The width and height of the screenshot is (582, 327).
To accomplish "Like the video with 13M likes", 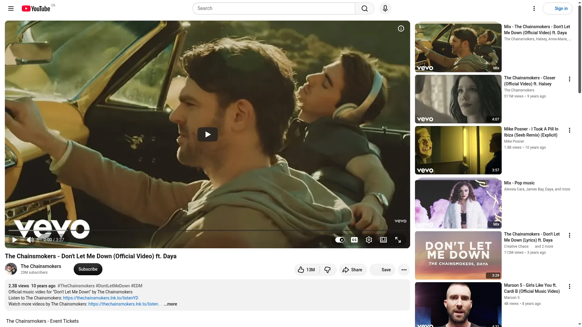I will click(307, 270).
